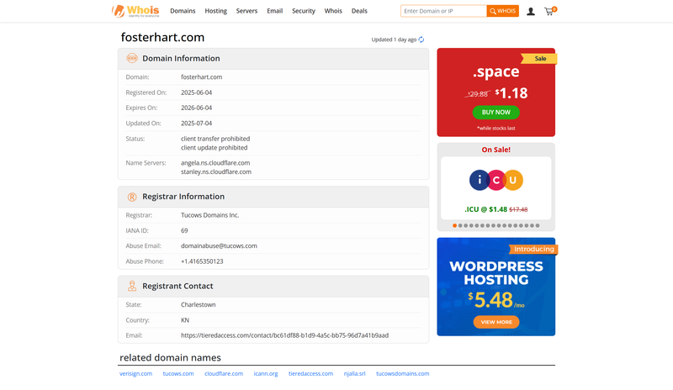Viewport: 673px width, 390px height.
Task: Click Charlestown state value
Action: tap(199, 305)
